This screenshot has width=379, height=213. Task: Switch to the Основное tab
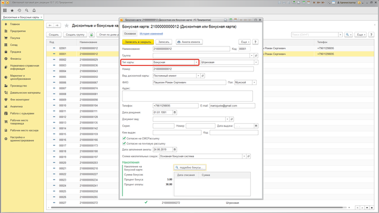pyautogui.click(x=130, y=34)
